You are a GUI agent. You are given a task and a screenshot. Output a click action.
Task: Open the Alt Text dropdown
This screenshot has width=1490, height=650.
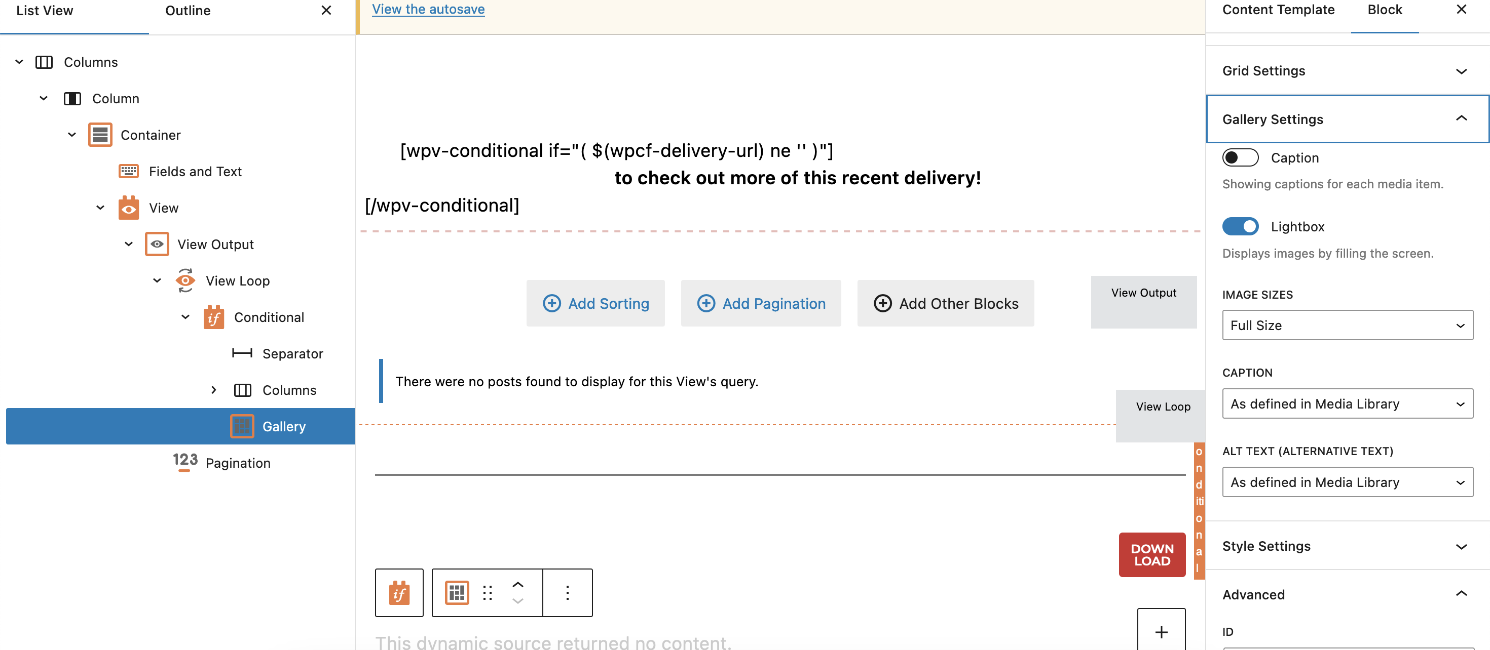[1347, 482]
